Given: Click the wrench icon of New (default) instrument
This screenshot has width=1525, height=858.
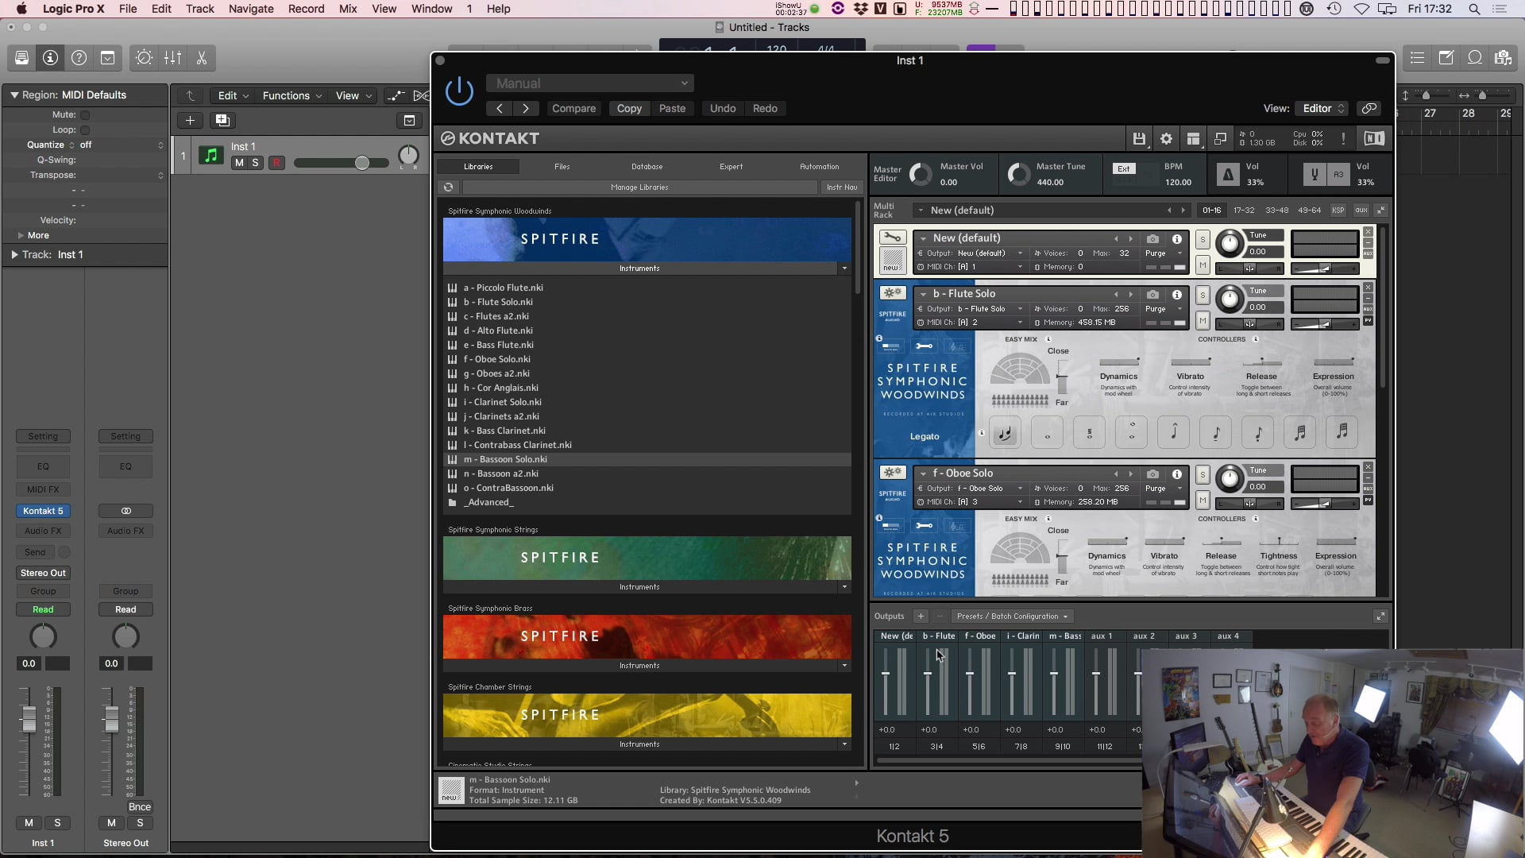Looking at the screenshot, I should tap(892, 238).
